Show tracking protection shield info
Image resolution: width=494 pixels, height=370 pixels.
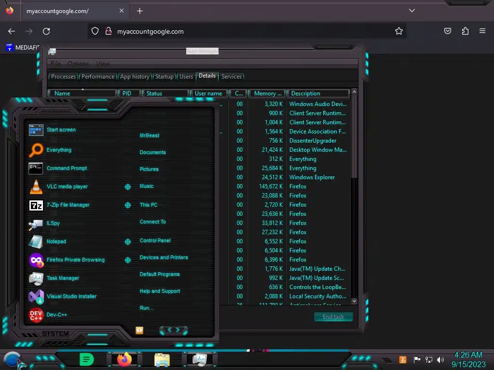(x=95, y=31)
